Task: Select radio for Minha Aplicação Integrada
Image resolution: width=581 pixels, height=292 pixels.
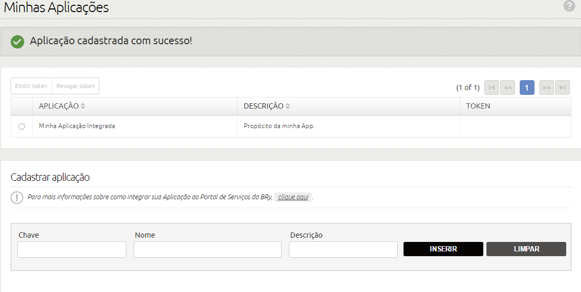Action: 22,126
